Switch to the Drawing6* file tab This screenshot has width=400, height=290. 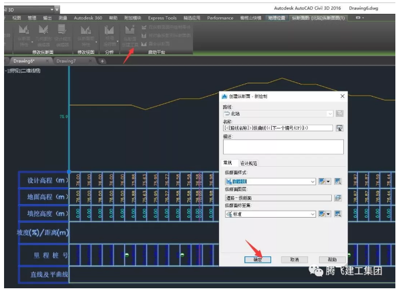point(24,61)
